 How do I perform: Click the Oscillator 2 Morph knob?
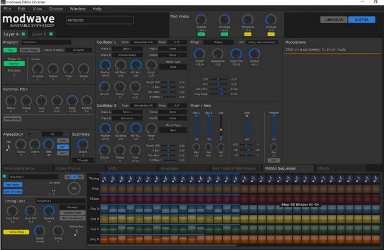pos(151,128)
